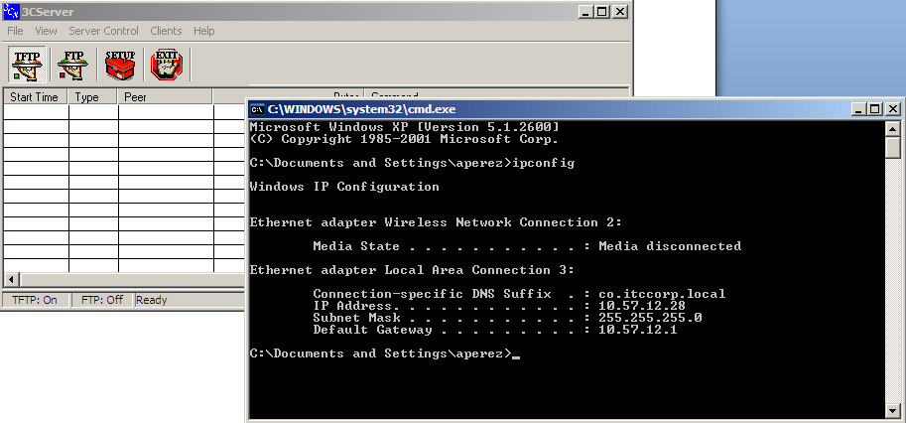The height and width of the screenshot is (423, 906).
Task: Open the Help menu
Action: click(x=204, y=31)
